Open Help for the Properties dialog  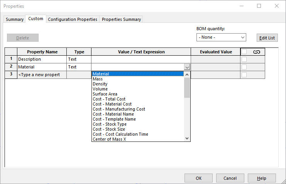[262, 178]
